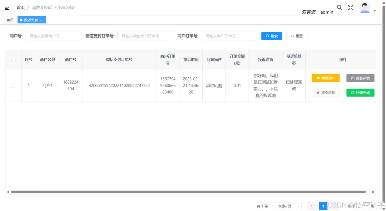
Task: Toggle fullscreen mode icon
Action: click(x=351, y=8)
